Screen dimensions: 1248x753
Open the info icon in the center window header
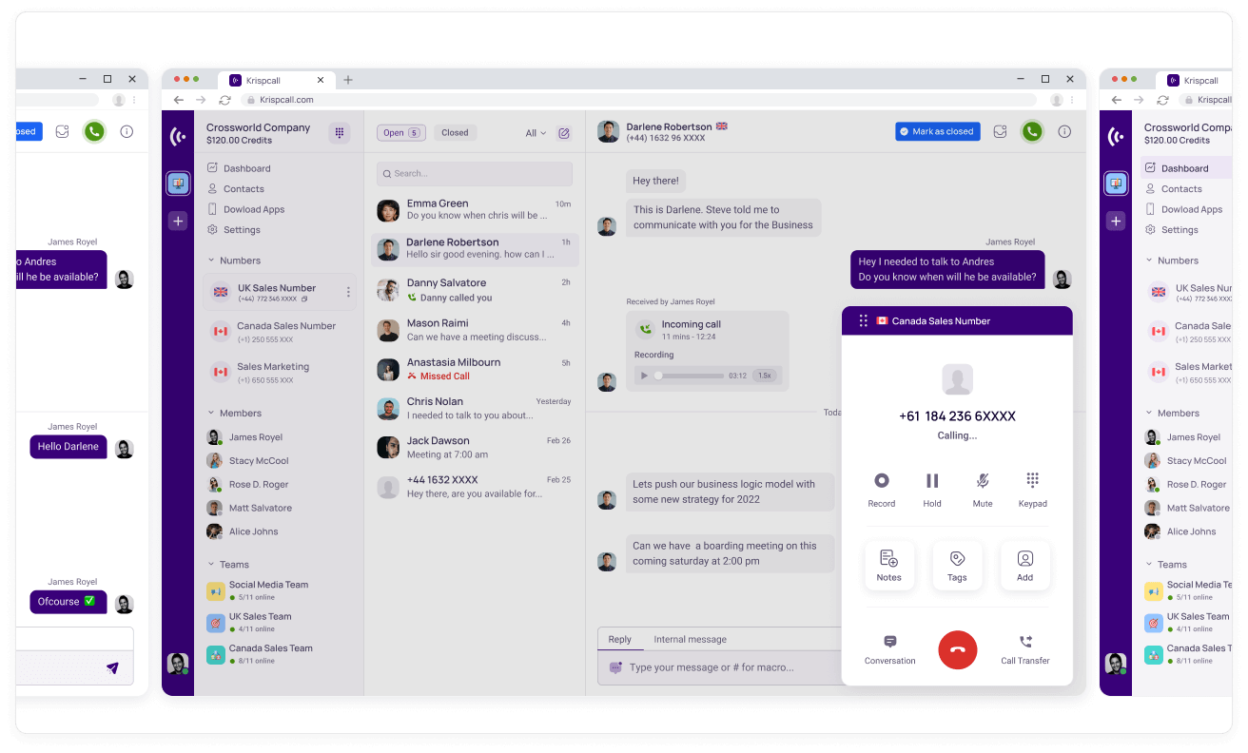point(1064,132)
